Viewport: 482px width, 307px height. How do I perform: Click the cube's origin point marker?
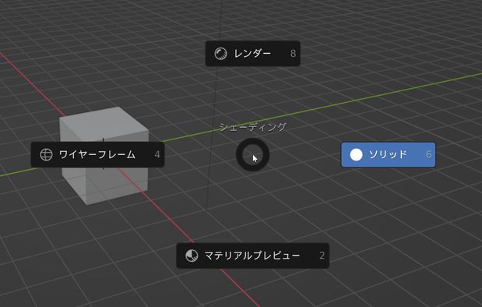coord(103,140)
